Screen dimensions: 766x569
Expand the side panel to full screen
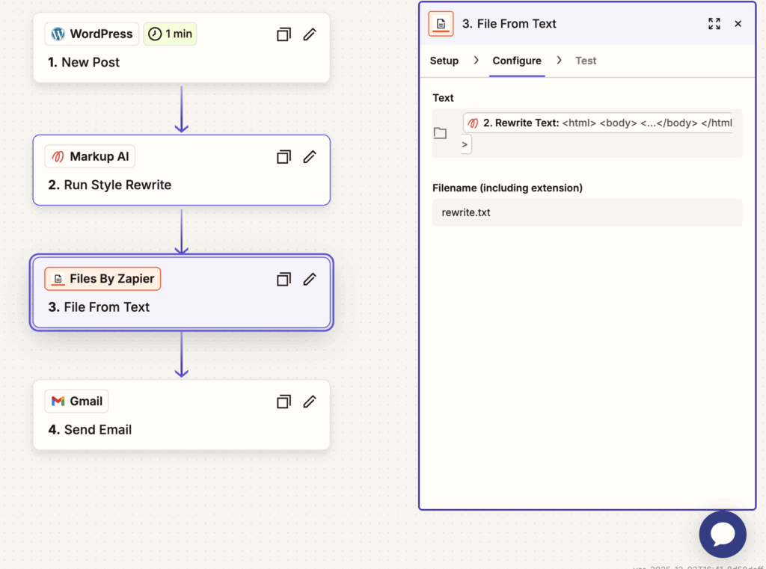[714, 24]
